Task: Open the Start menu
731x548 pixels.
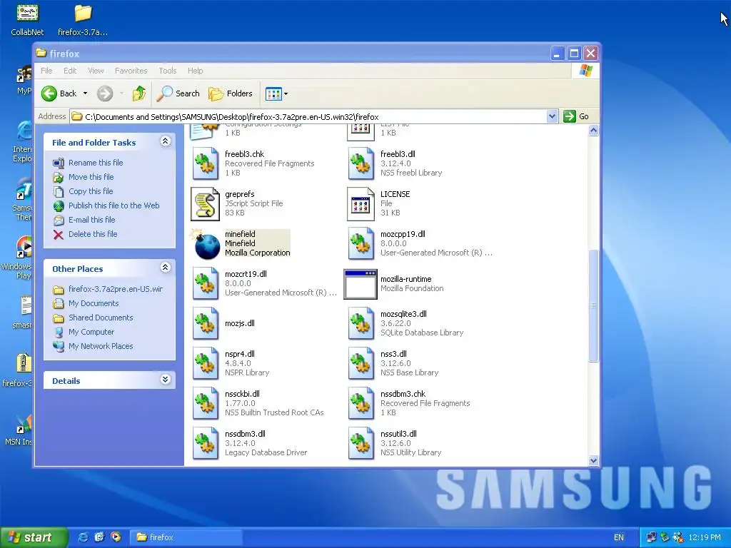Action: (34, 538)
